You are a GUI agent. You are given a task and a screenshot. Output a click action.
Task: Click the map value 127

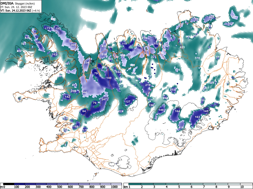pyautogui.click(x=128, y=102)
